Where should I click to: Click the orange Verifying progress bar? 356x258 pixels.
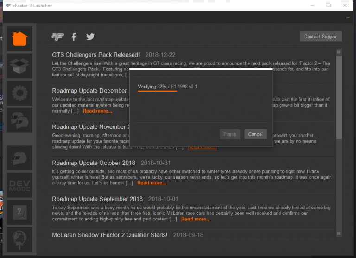click(x=157, y=91)
